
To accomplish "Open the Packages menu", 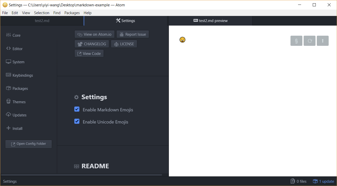I will 72,13.
